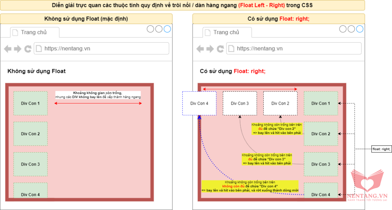This screenshot has width=392, height=210.
Task: Click back arrow in left browser mockup
Action: (8, 49)
